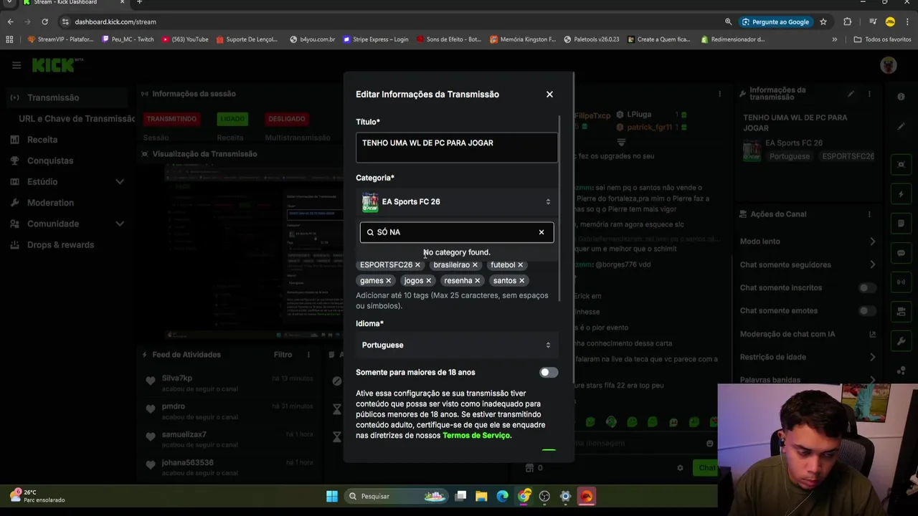This screenshot has width=918, height=516.
Task: Open the StreamVIP bookmark
Action: click(60, 39)
